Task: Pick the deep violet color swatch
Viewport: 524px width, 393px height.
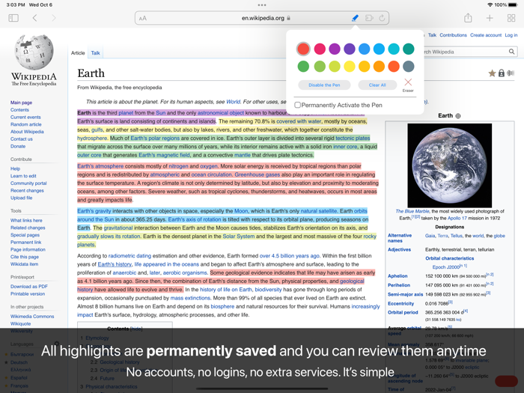Action: 350,49
